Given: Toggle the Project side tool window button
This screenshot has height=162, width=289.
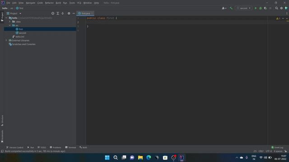Looking at the screenshot, I should coord(2,17).
